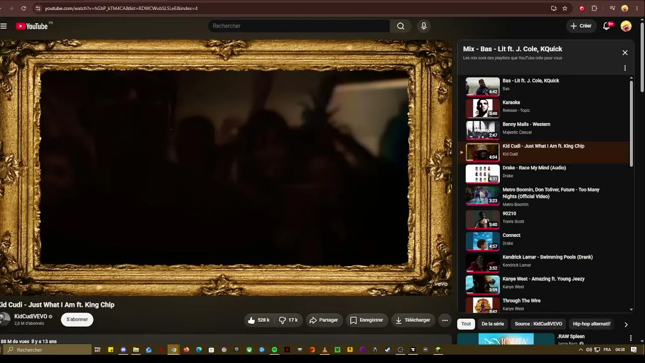Play Drake - Race My Mind (Audio)
The image size is (645, 363).
click(x=543, y=173)
